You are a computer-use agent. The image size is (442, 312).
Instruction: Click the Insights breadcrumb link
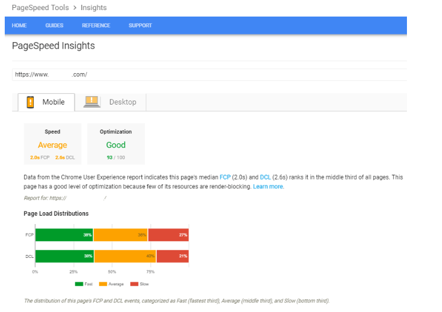[94, 8]
